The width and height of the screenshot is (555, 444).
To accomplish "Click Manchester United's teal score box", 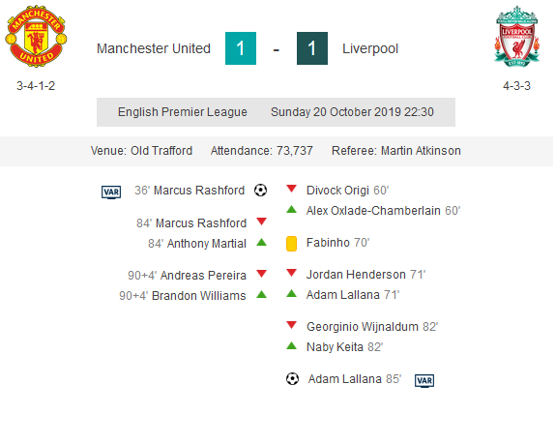I will (x=241, y=48).
